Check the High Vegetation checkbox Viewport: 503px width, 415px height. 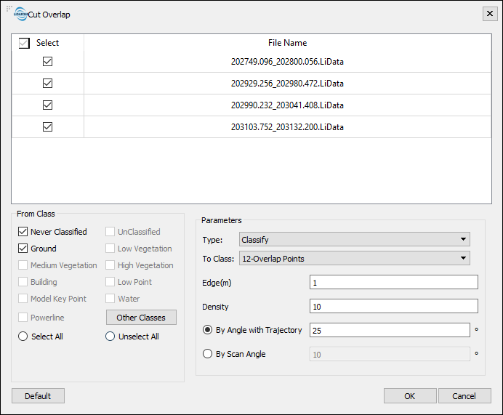point(110,265)
